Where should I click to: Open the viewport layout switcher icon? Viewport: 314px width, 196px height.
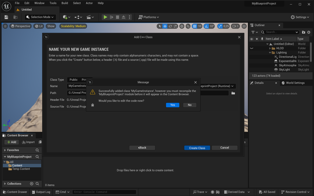[244, 26]
